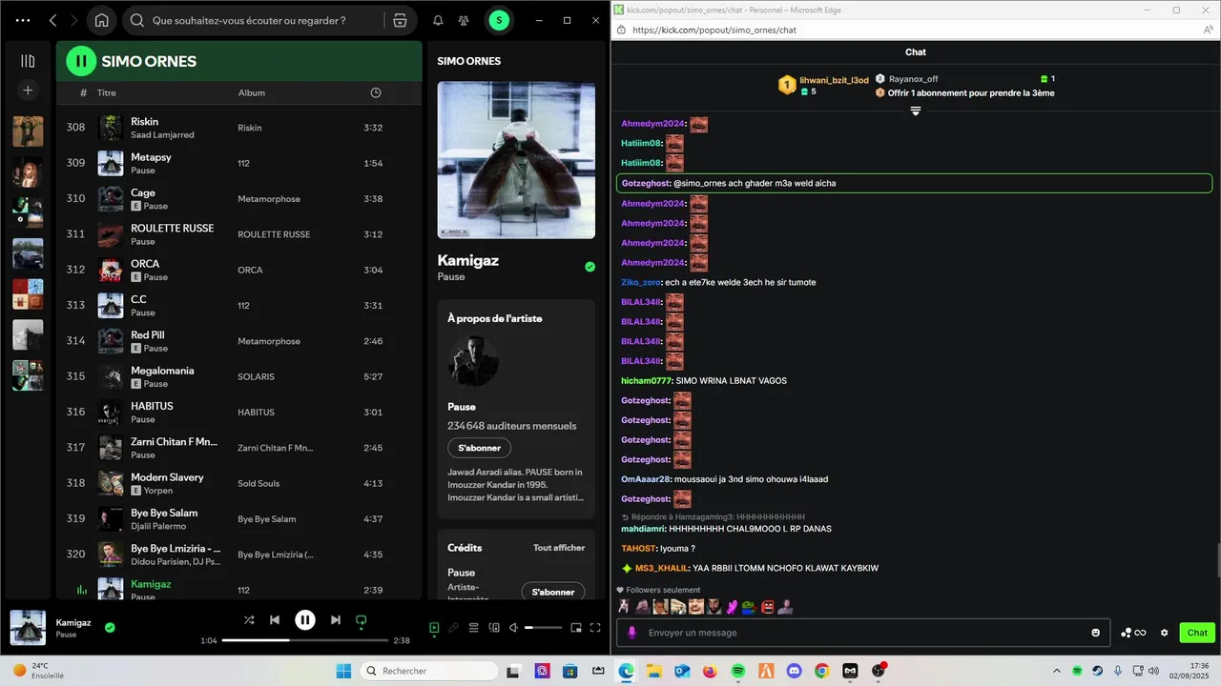
Task: Open Discord from the Windows taskbar
Action: click(x=795, y=671)
